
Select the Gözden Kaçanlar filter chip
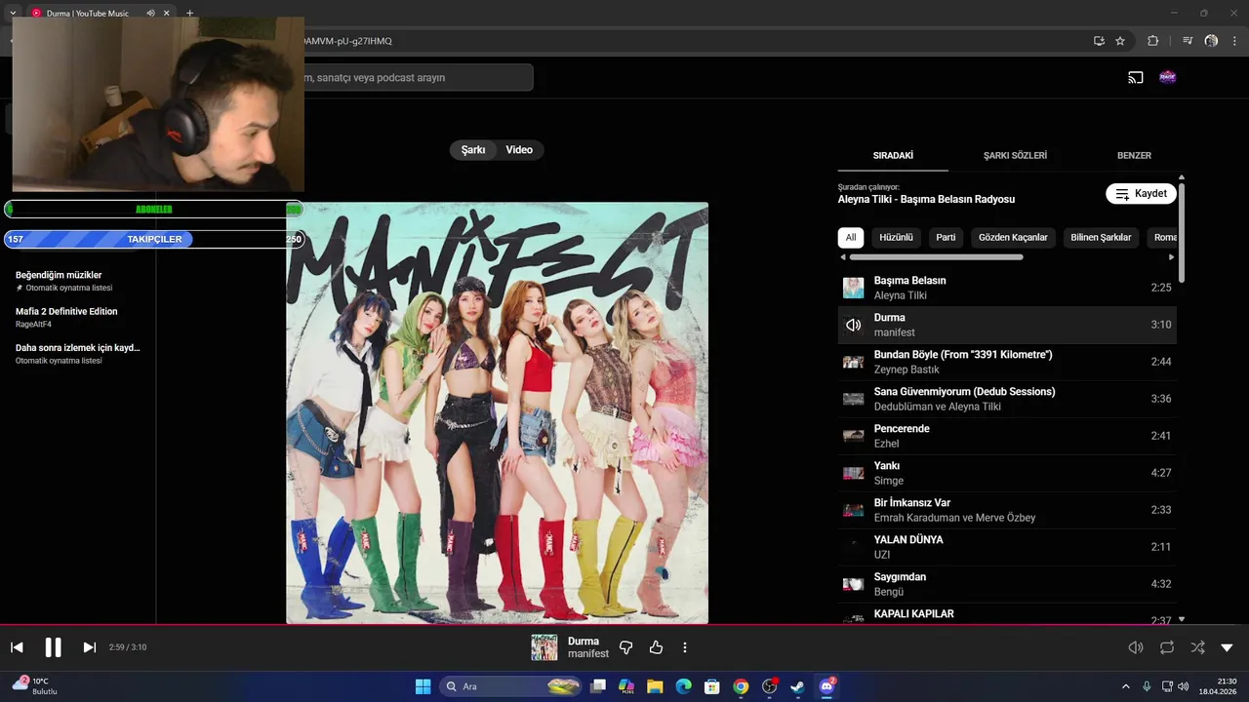[x=1013, y=237]
